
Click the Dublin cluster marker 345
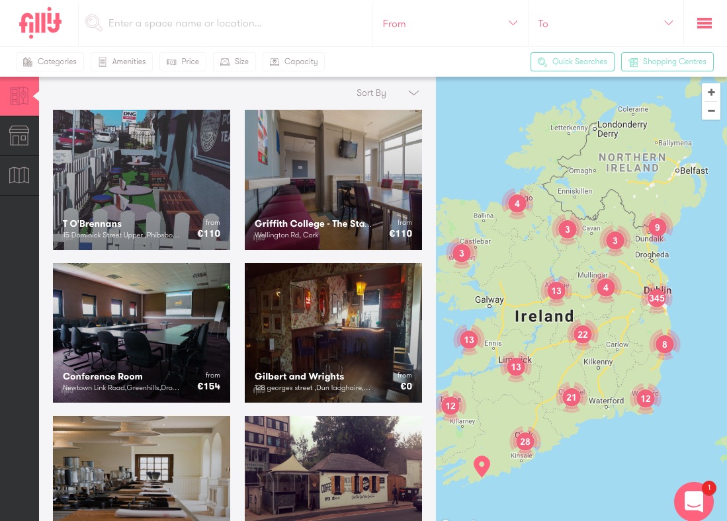pos(656,298)
